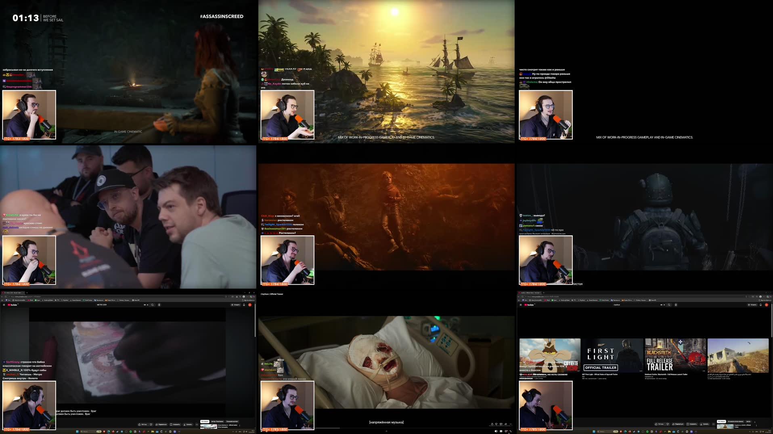Open Telegram from the Windows taskbar

click(x=122, y=432)
